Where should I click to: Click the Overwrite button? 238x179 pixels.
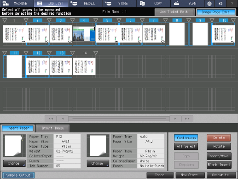[221, 175]
